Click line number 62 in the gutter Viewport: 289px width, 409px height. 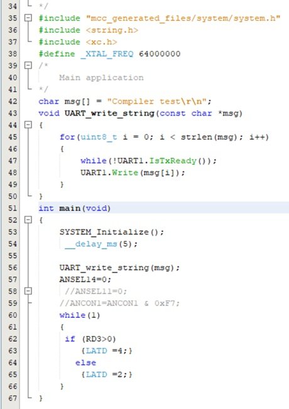[13, 339]
